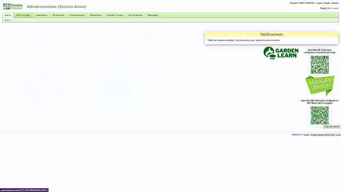Click the Grades Garden logo
Viewport: 341px width, 192px height.
pyautogui.click(x=13, y=6)
